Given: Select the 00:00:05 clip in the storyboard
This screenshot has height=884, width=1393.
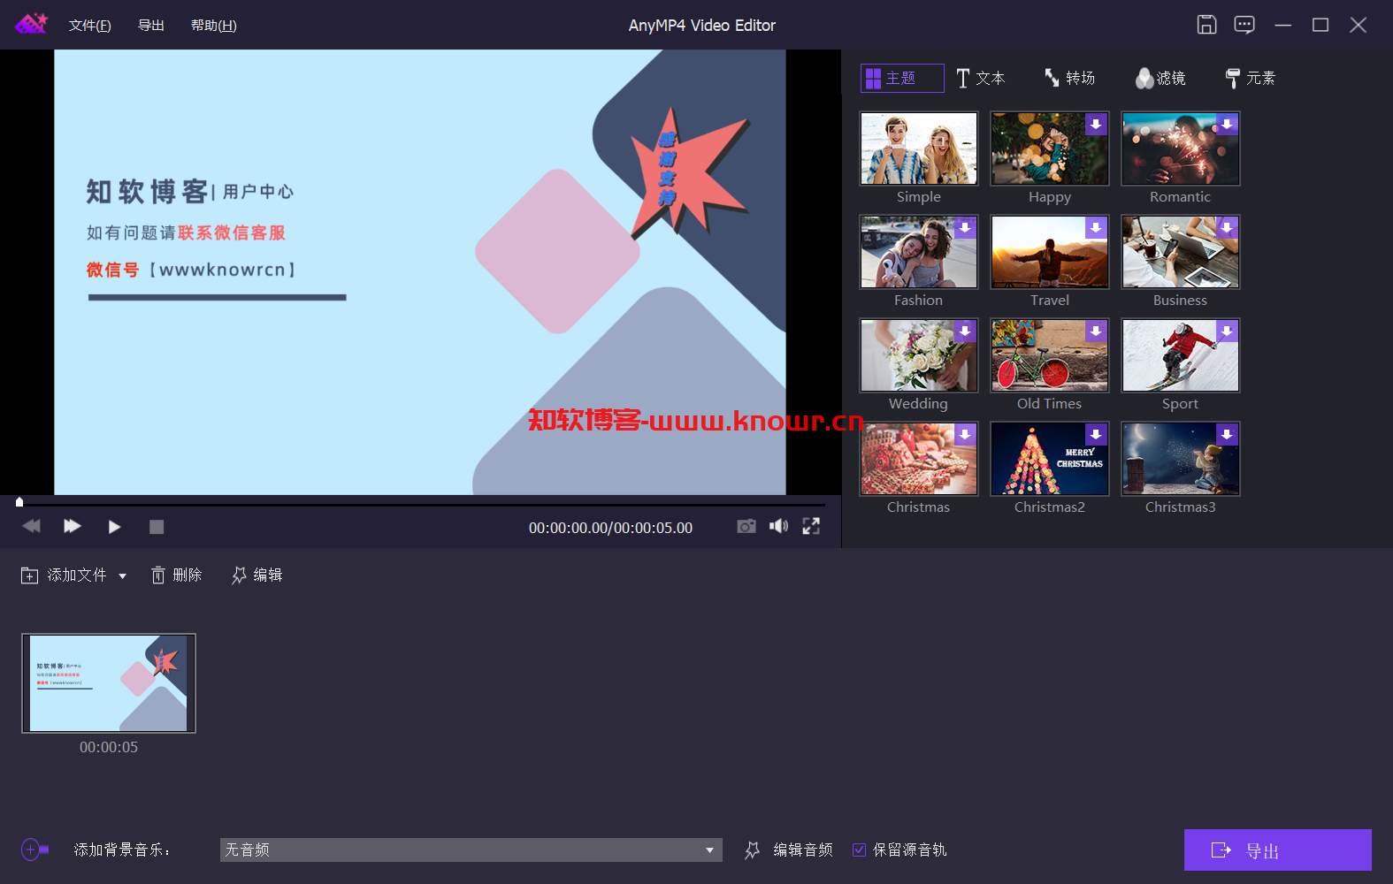Looking at the screenshot, I should (x=109, y=683).
